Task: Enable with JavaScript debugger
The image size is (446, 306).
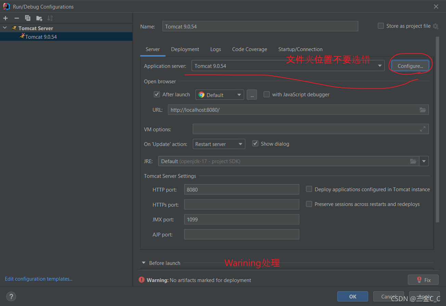Action: [266, 94]
